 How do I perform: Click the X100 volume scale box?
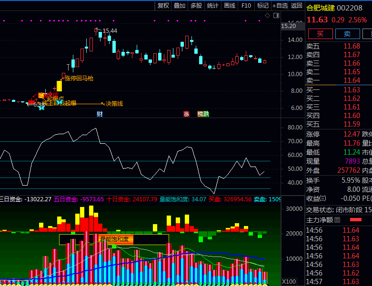click(289, 281)
